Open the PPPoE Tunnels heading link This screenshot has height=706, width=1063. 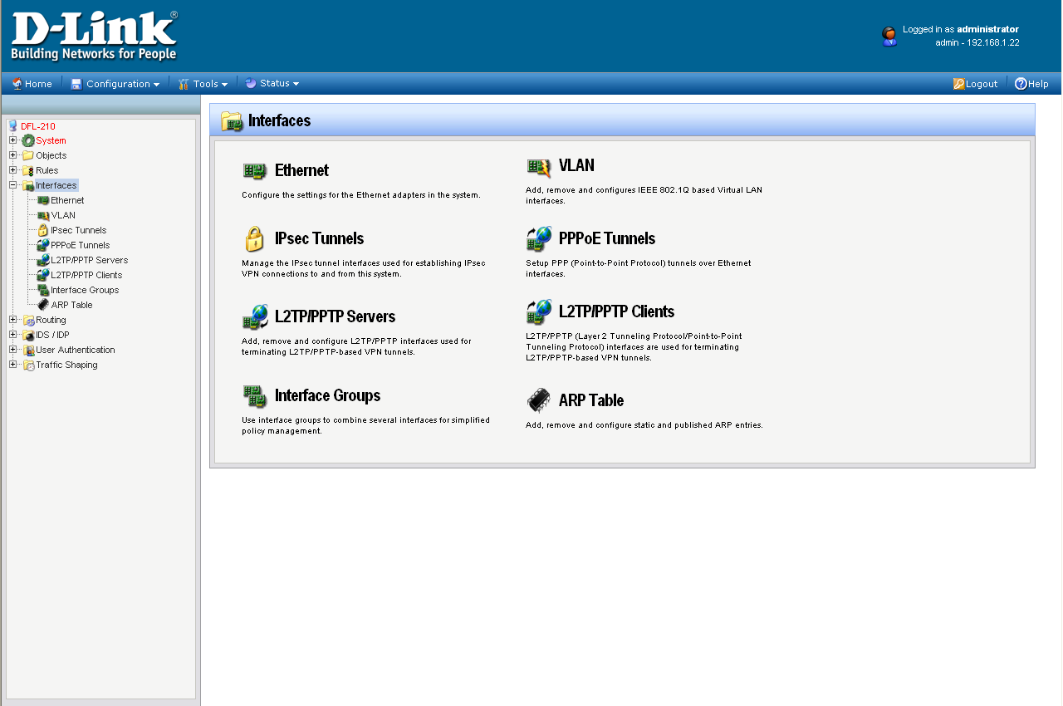click(607, 238)
